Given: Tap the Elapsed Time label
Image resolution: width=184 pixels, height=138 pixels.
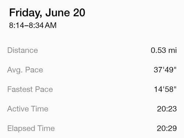Looking at the screenshot, I should (x=31, y=128).
